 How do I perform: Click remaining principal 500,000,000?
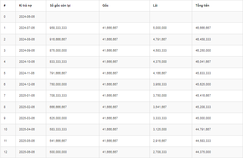click(x=58, y=152)
